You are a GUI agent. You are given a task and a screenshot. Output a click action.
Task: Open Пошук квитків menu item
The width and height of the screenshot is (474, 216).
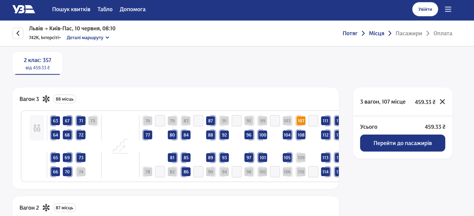point(71,9)
